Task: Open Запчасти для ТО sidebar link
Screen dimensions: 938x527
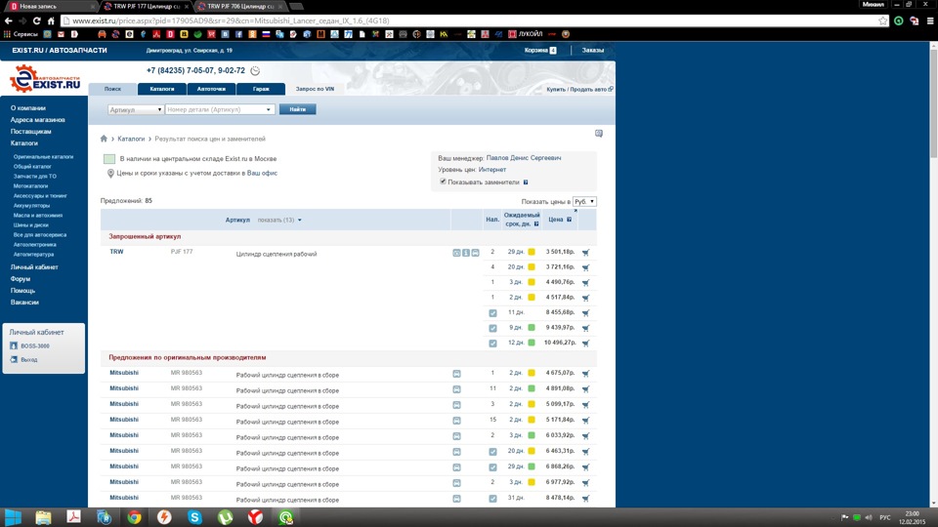Action: pyautogui.click(x=35, y=177)
